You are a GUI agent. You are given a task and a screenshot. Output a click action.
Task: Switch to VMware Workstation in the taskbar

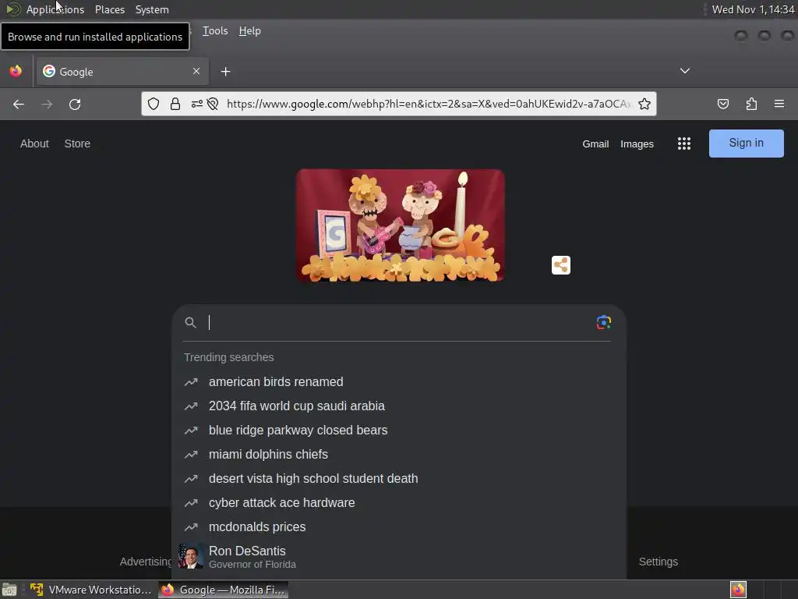pos(90,590)
